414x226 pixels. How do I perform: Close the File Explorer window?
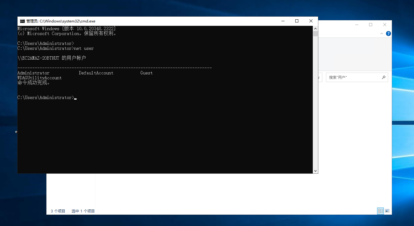click(x=385, y=25)
